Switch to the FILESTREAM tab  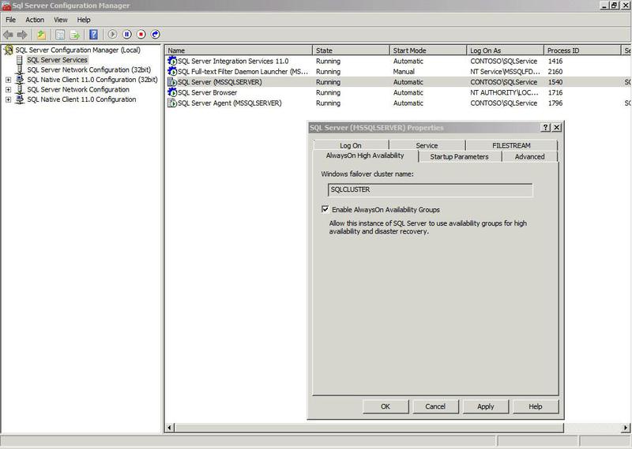coord(511,145)
